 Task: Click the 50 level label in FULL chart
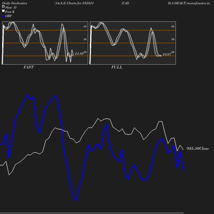pos(173,39)
